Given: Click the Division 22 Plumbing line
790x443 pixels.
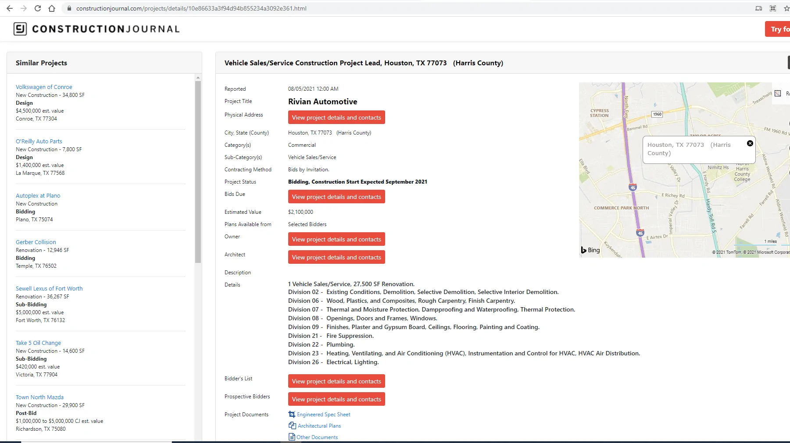Looking at the screenshot, I should pos(322,345).
